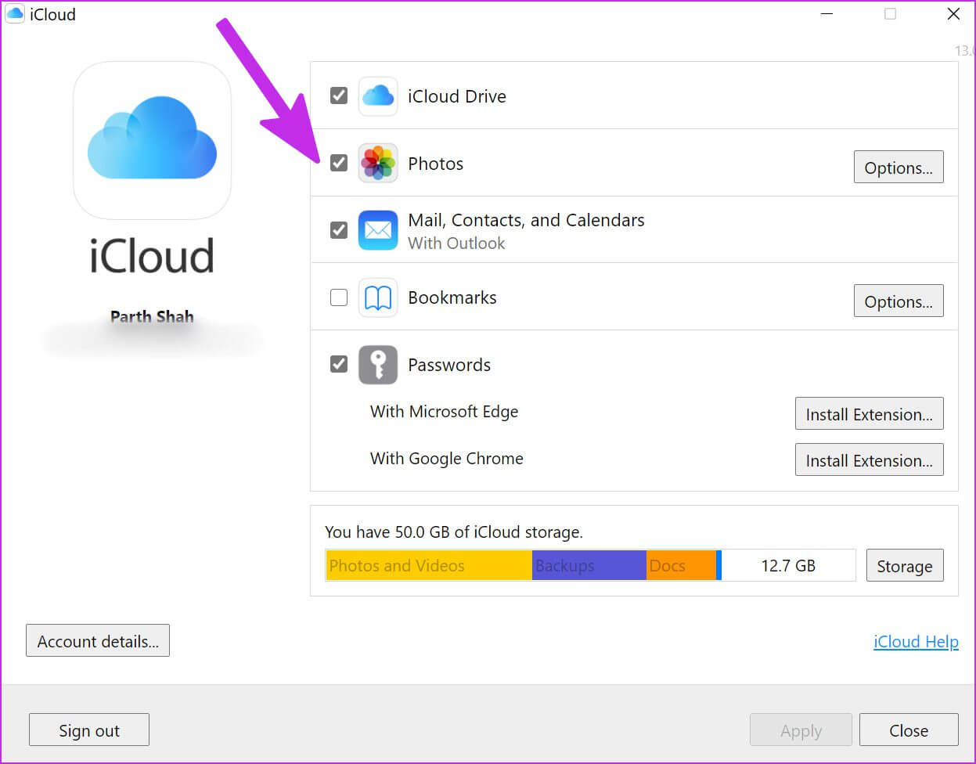Uncheck the iCloud Drive checkbox
976x764 pixels.
(339, 95)
